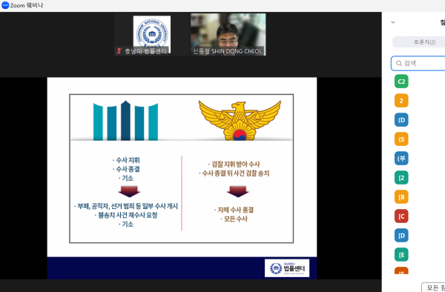This screenshot has width=445, height=292.
Task: Select the blue [D participant avatar
Action: coord(401,236)
